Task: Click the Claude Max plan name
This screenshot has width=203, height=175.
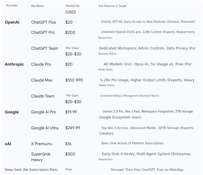Action: [42, 80]
